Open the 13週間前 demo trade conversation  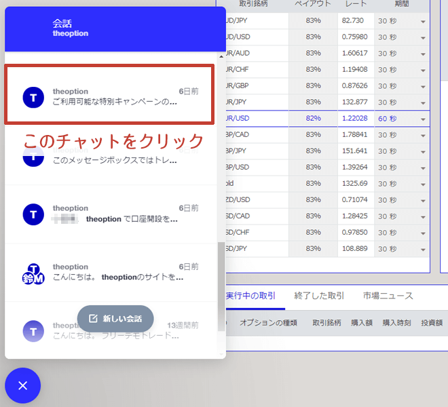click(x=111, y=331)
